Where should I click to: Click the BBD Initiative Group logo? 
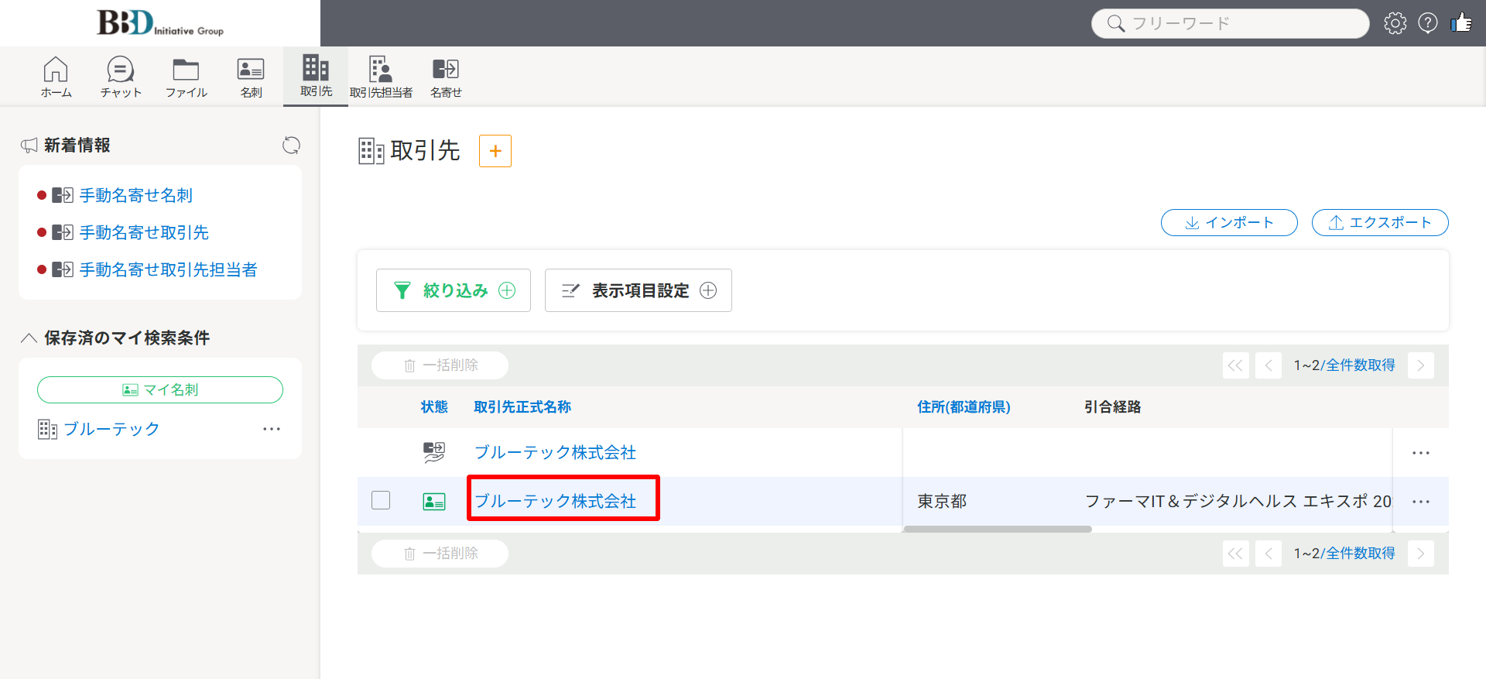click(x=160, y=22)
